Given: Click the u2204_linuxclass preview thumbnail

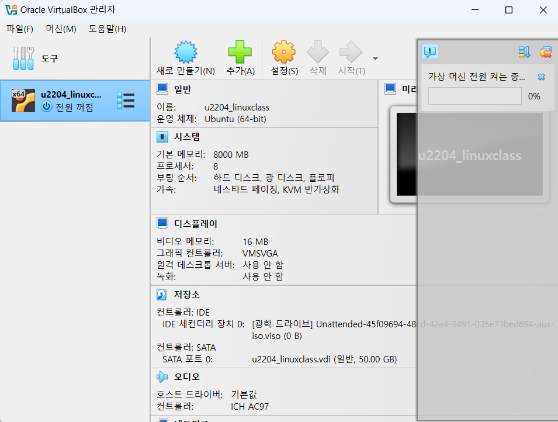Looking at the screenshot, I should click(x=469, y=154).
